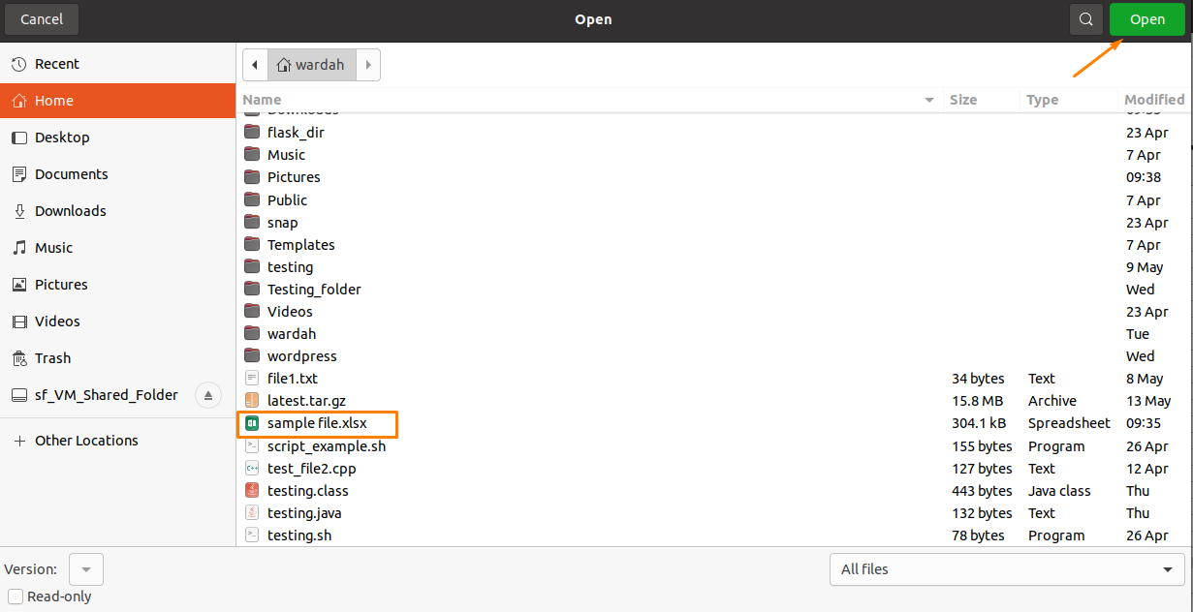
Task: Click the Pictures folder icon in file list
Action: (252, 177)
